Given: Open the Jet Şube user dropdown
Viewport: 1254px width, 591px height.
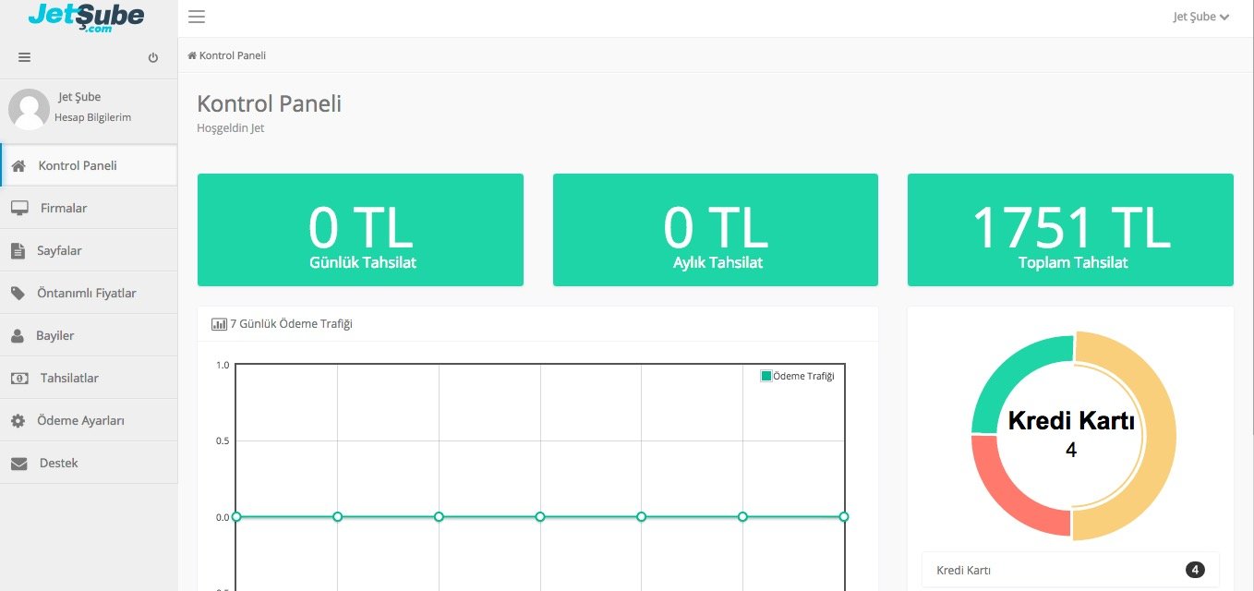Looking at the screenshot, I should pos(1200,17).
